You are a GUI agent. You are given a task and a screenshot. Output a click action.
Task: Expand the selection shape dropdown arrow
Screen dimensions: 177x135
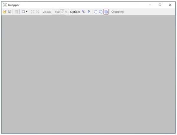[x=27, y=12]
